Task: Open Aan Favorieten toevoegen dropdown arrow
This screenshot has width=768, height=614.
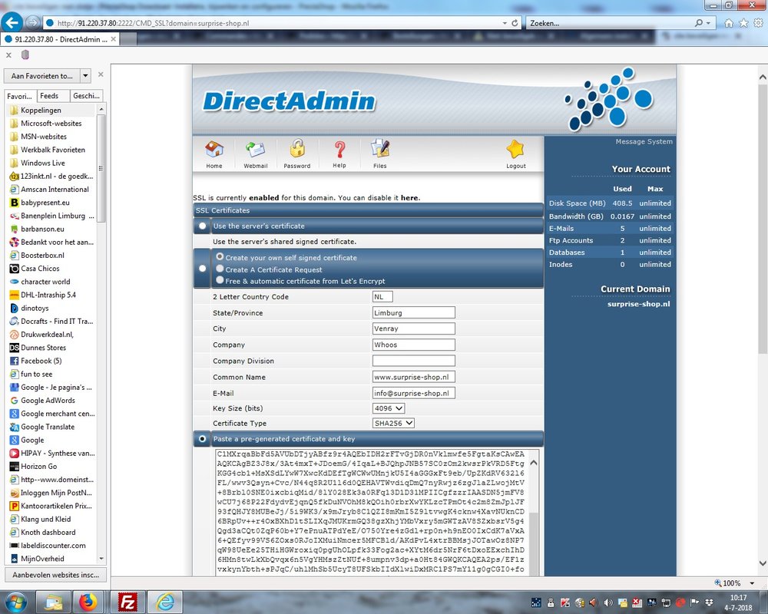Action: 86,76
